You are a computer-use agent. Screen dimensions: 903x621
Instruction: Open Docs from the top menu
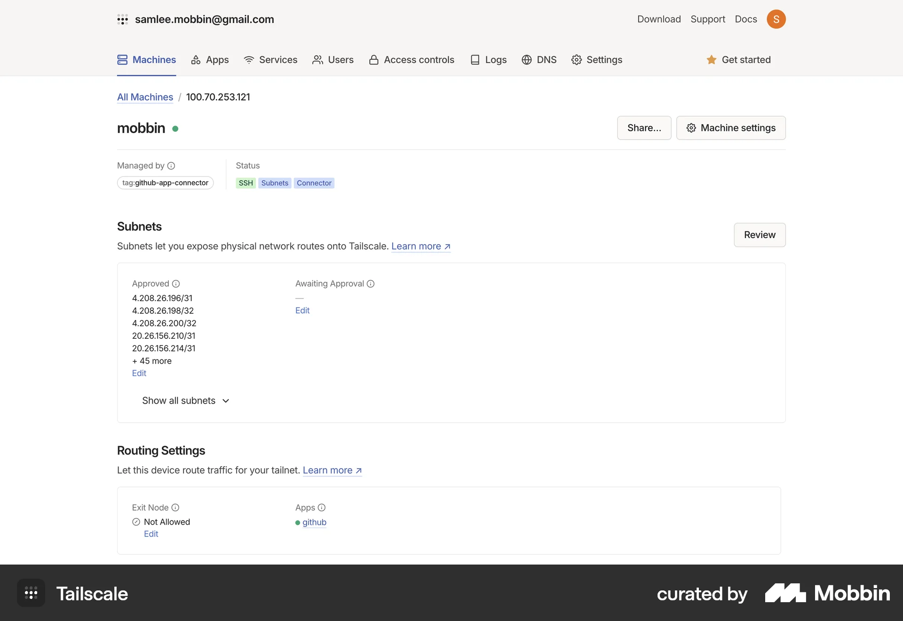point(745,19)
